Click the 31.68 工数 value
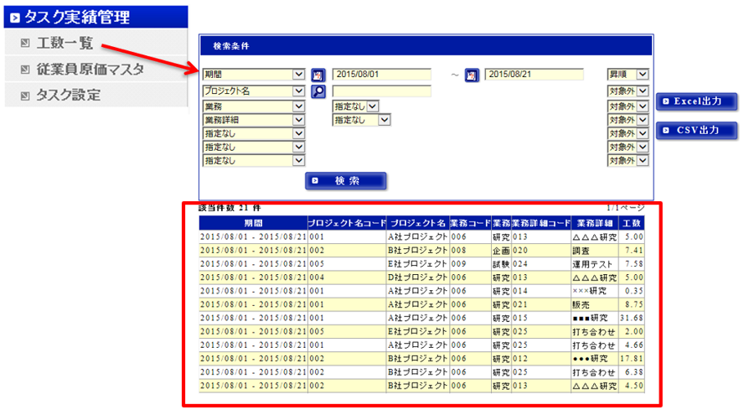 tap(632, 318)
